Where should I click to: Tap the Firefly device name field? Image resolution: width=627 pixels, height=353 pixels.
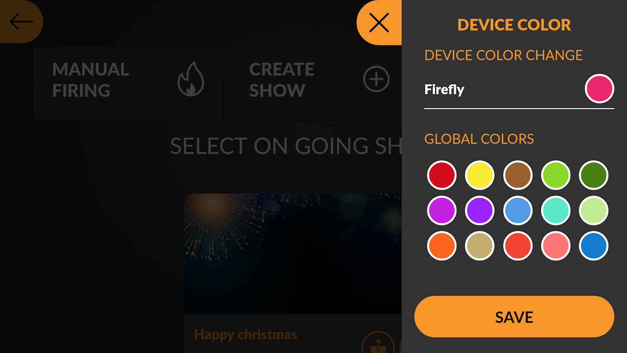click(502, 90)
